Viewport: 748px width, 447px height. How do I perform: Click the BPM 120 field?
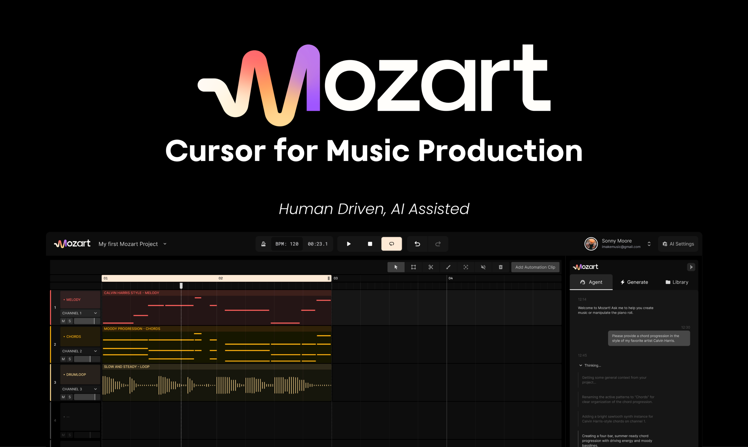[287, 244]
